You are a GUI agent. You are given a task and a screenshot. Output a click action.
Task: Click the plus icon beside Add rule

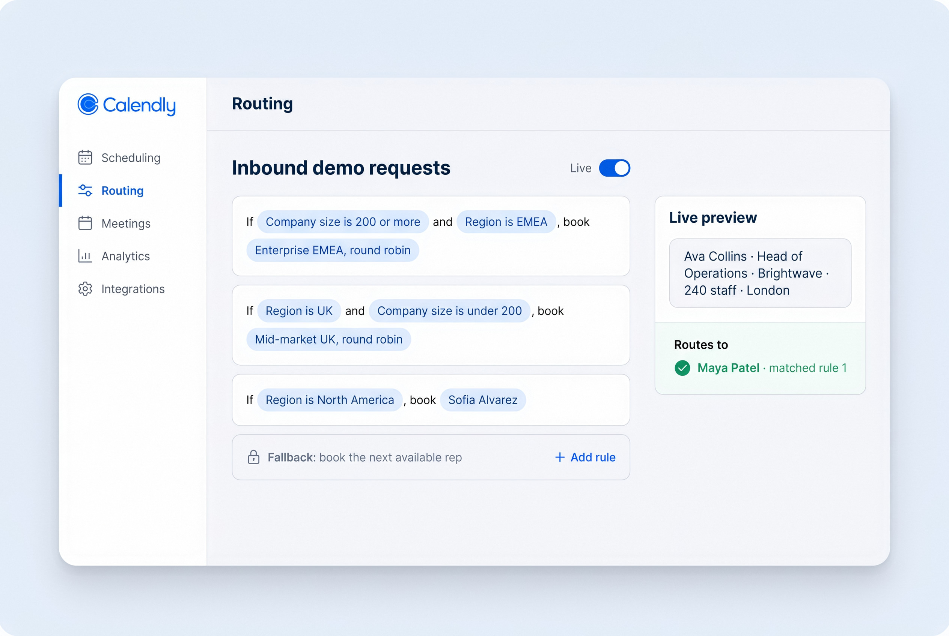point(560,457)
